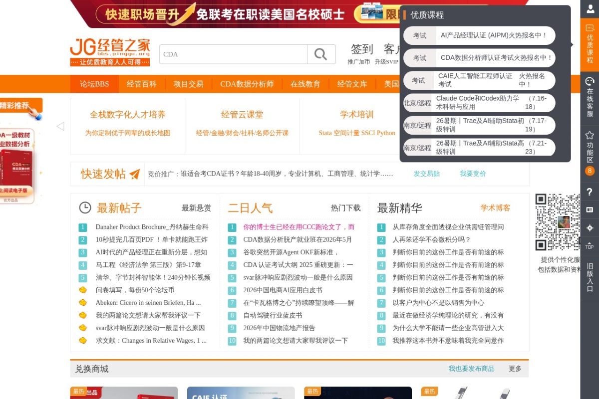599x399 pixels.
Task: Open the 经管文库 nav tab
Action: (x=352, y=84)
